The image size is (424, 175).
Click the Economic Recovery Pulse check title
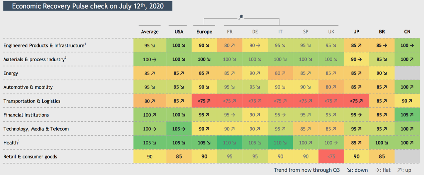(x=88, y=6)
